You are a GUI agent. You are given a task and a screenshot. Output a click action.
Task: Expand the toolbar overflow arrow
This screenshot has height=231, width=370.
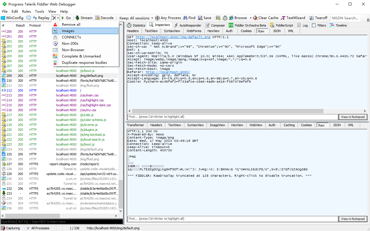pyautogui.click(x=368, y=20)
